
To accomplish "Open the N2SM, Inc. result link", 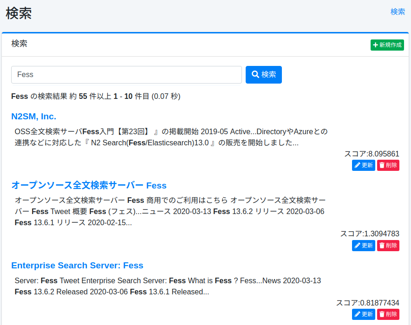I will [x=33, y=116].
